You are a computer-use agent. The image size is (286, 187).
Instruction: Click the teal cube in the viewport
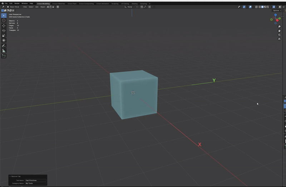[x=134, y=94]
